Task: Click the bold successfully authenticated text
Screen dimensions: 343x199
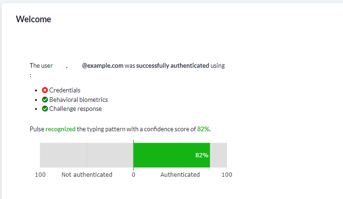Action: tap(173, 65)
